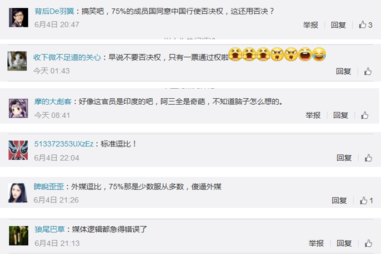Like the comment by 睥睨歪歪
The width and height of the screenshot is (381, 254).
pos(366,201)
